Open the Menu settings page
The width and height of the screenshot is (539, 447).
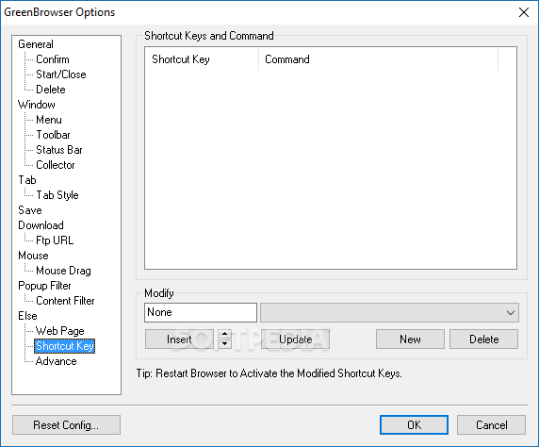[49, 120]
